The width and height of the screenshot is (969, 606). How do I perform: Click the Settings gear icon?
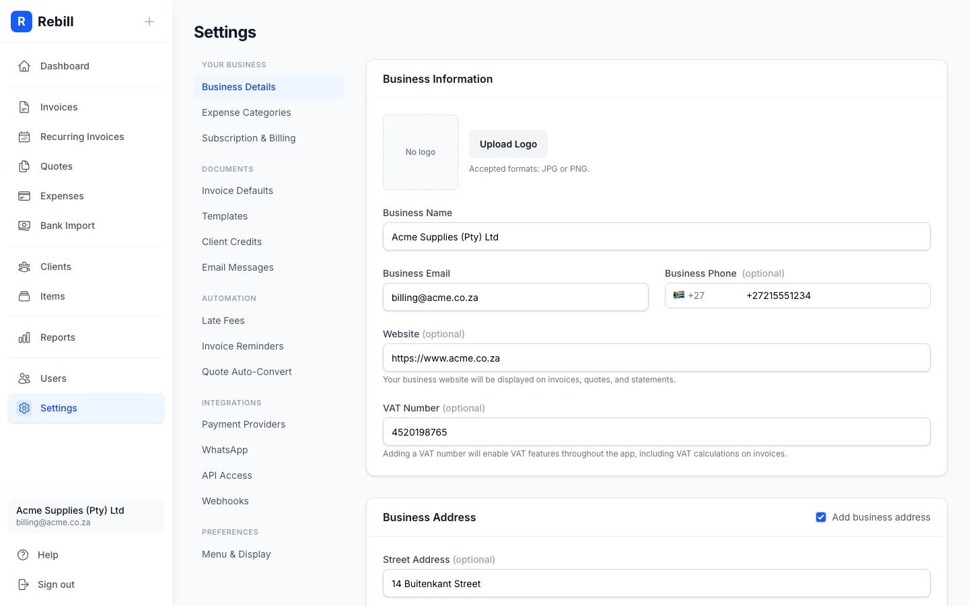click(24, 408)
